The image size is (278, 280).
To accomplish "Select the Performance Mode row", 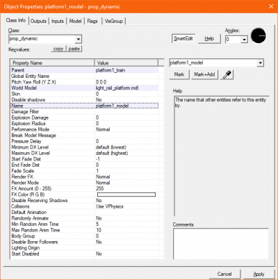I will click(x=85, y=129).
